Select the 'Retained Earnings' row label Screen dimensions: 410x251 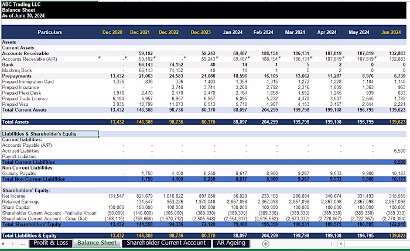tap(20, 202)
